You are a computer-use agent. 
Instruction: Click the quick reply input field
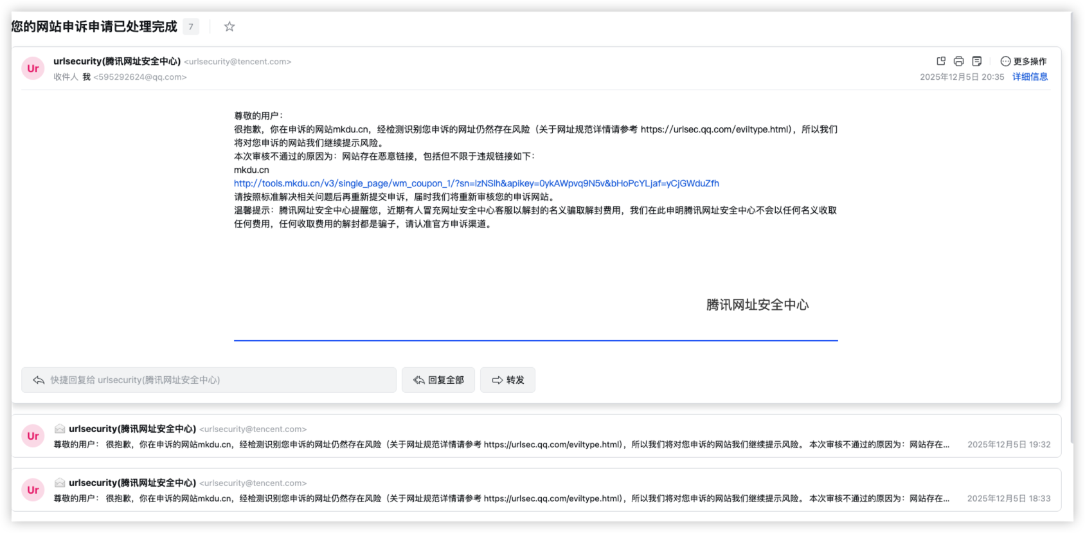[x=209, y=380]
